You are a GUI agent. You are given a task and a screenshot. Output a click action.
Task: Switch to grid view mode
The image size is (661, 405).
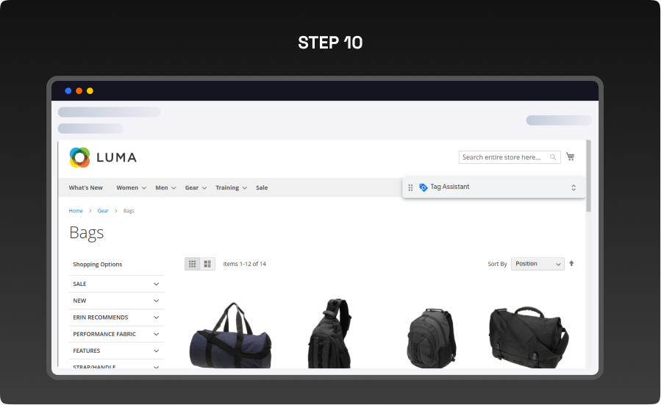click(193, 264)
